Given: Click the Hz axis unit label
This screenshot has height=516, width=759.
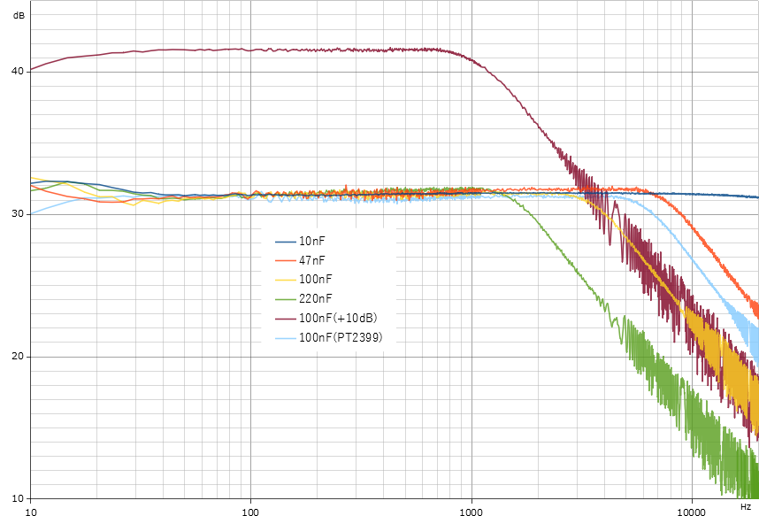Looking at the screenshot, I should 746,507.
